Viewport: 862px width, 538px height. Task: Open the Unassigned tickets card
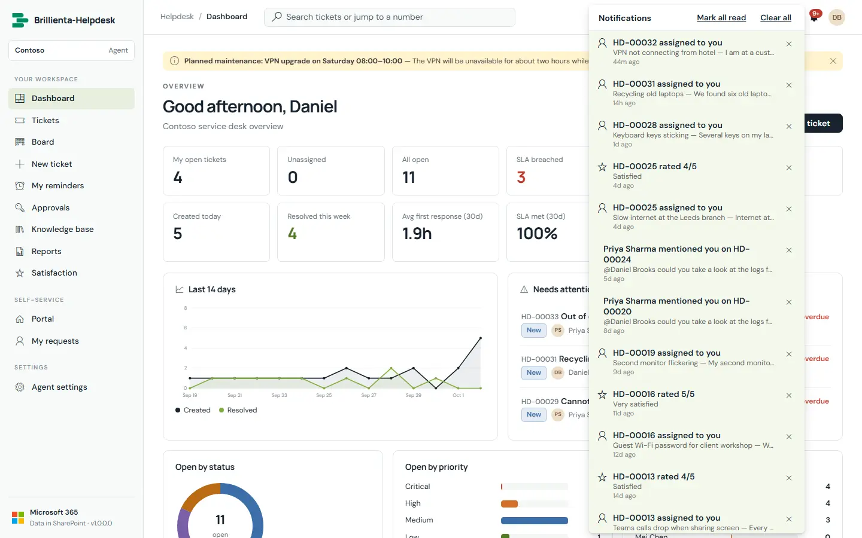pos(331,171)
